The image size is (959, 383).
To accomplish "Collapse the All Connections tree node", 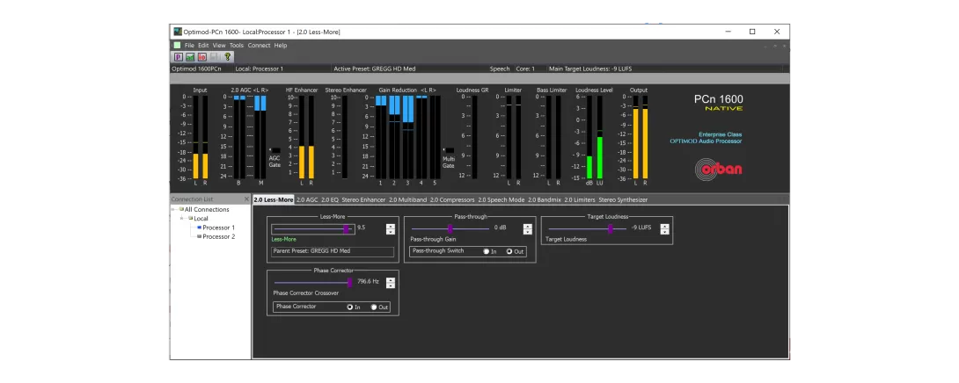I will (174, 210).
